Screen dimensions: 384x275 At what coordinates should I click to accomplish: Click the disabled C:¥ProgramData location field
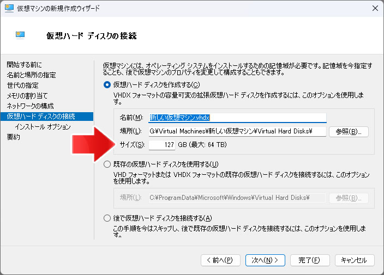pyautogui.click(x=237, y=198)
